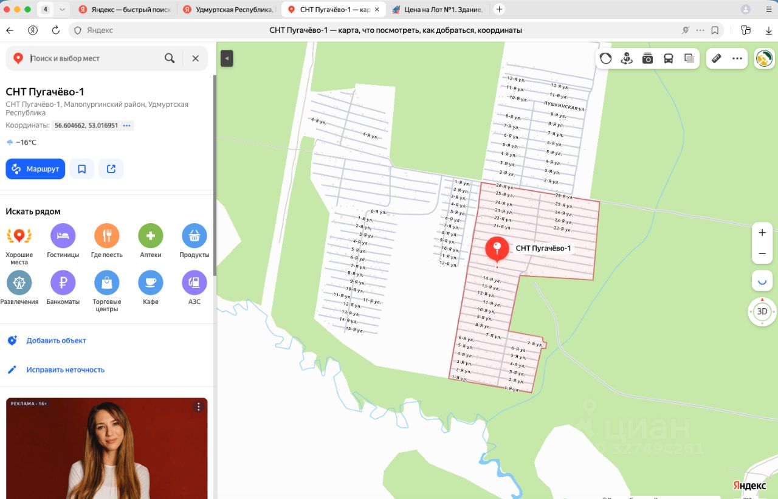Switch to the Яндекс — быстрый поиск tab
Viewport: 778px width, 499px height.
tap(125, 10)
